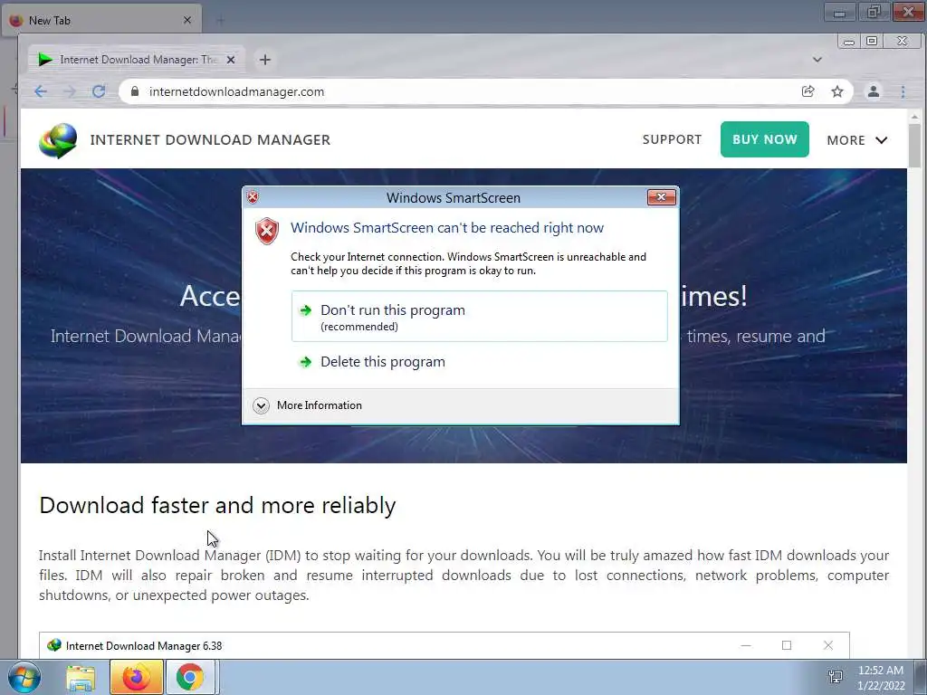Viewport: 927px width, 695px height.
Task: Open the Chrome three-dot menu
Action: (x=903, y=91)
